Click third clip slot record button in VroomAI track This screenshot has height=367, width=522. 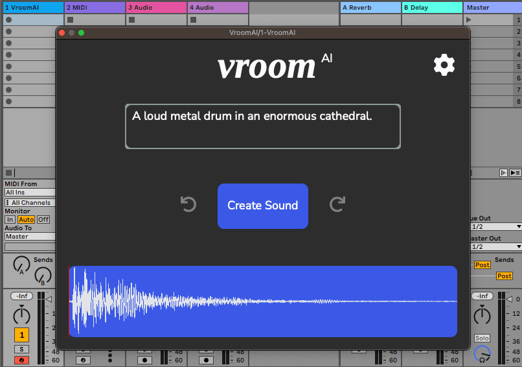click(x=9, y=43)
